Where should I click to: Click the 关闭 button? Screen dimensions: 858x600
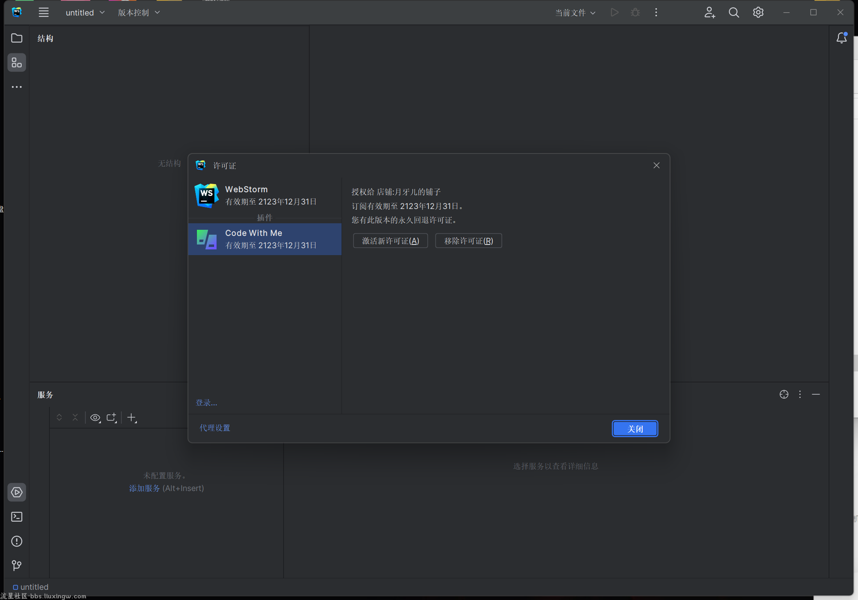(635, 429)
